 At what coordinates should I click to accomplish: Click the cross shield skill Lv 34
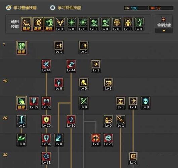click(x=46, y=140)
